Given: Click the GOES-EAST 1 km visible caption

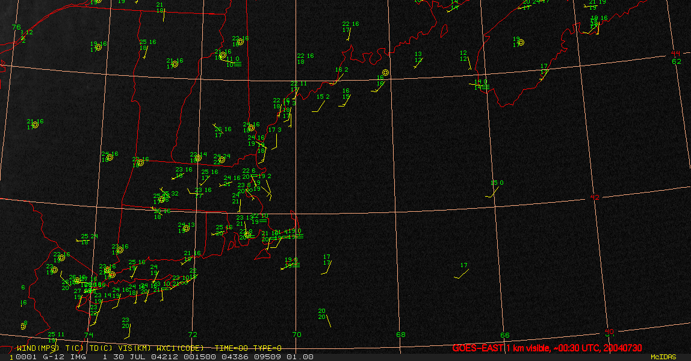Looking at the screenshot, I should coord(547,348).
